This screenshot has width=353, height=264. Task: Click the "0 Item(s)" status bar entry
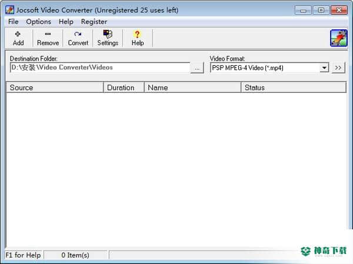tap(75, 255)
